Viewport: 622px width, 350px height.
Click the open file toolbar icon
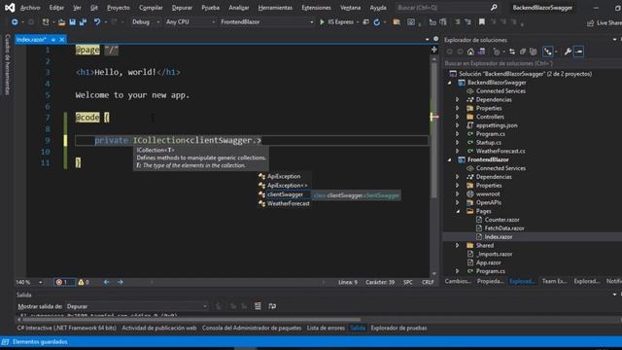(x=61, y=22)
